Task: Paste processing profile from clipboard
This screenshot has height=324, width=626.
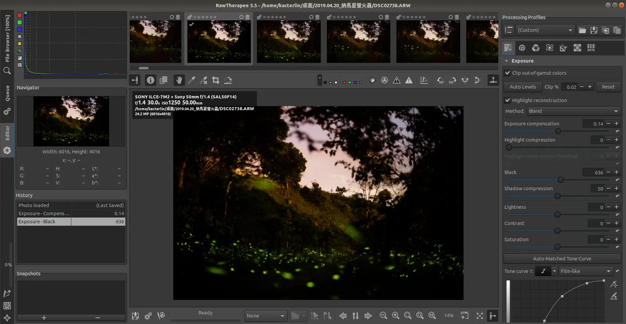Action: pos(617,30)
